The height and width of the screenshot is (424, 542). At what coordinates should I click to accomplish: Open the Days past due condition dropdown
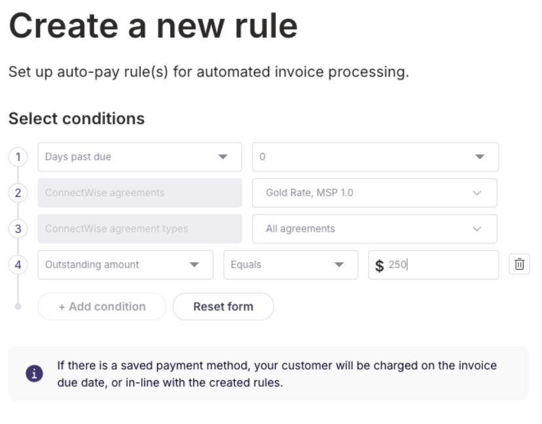[x=139, y=157]
